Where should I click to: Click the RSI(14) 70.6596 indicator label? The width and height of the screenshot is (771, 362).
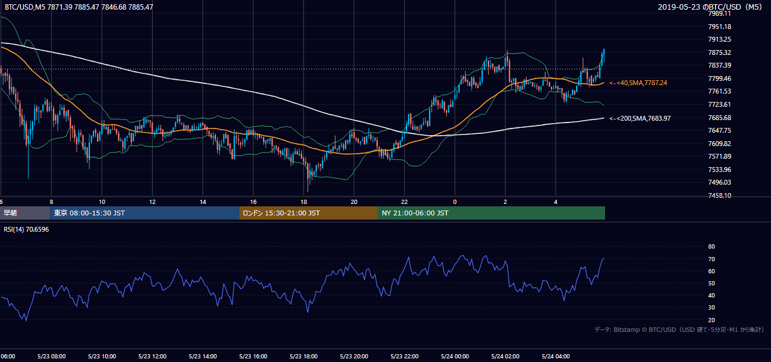point(27,229)
